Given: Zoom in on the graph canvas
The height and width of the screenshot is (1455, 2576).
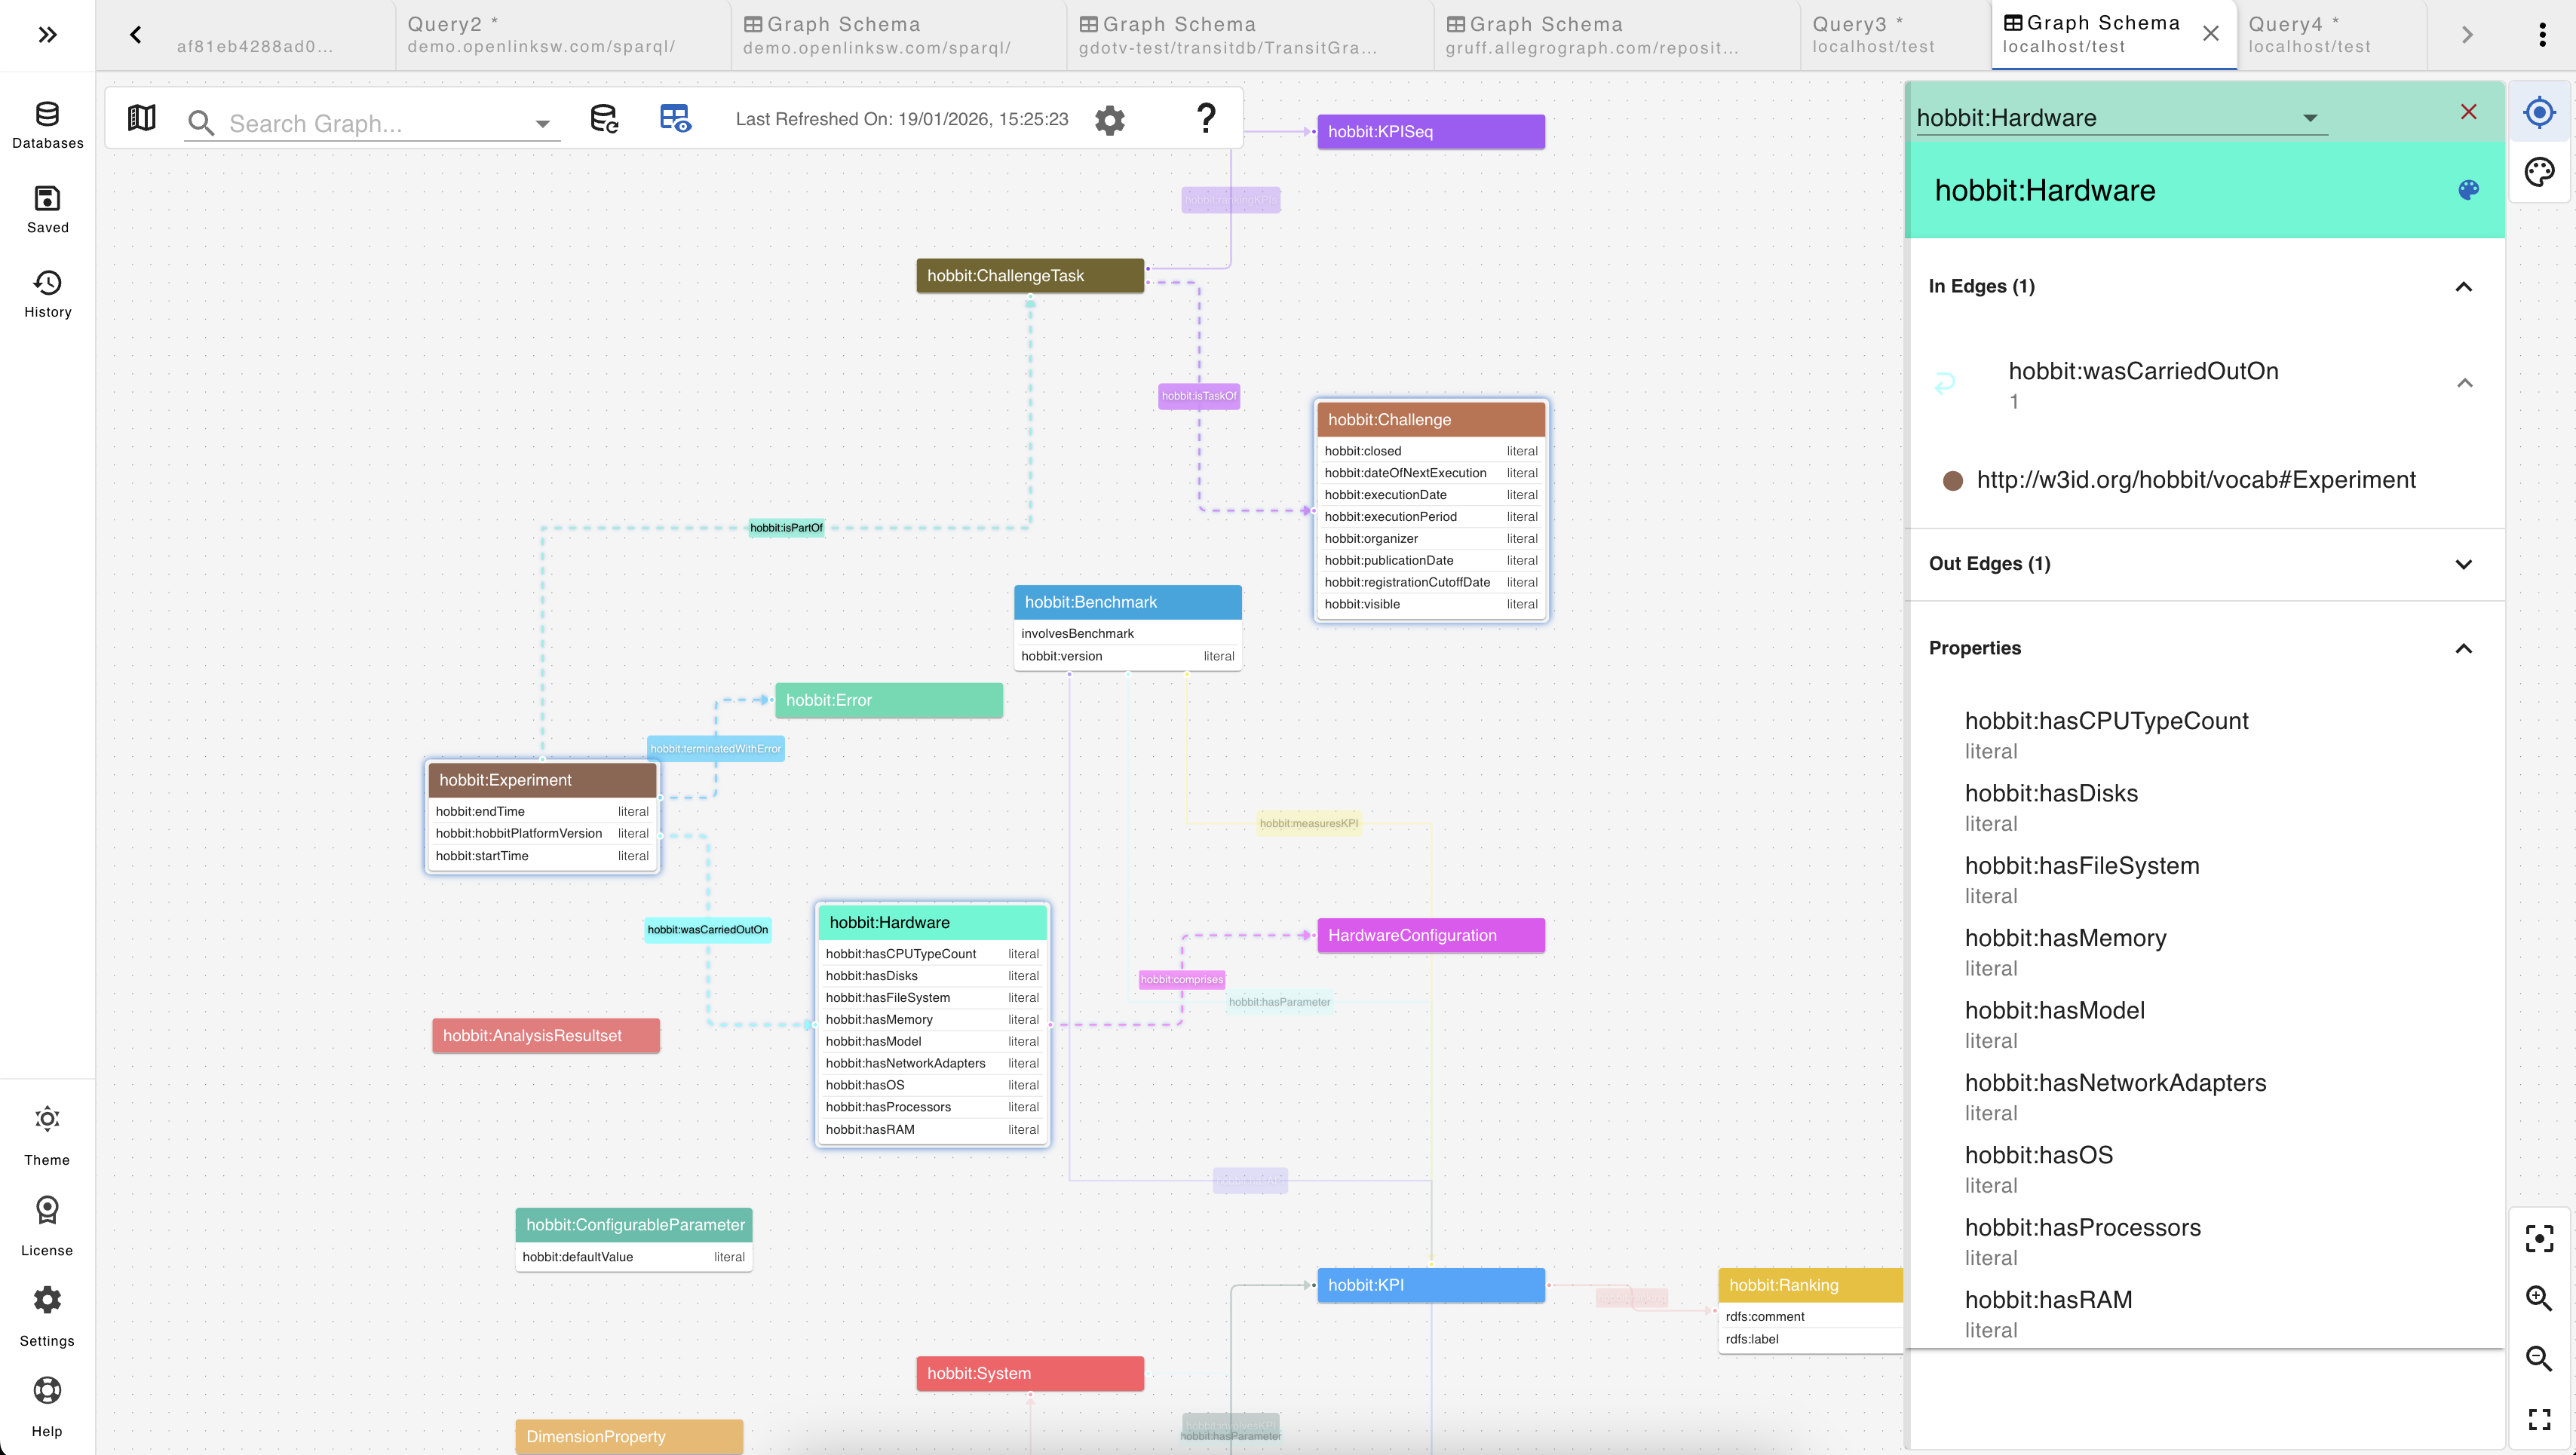Looking at the screenshot, I should pyautogui.click(x=2539, y=1298).
